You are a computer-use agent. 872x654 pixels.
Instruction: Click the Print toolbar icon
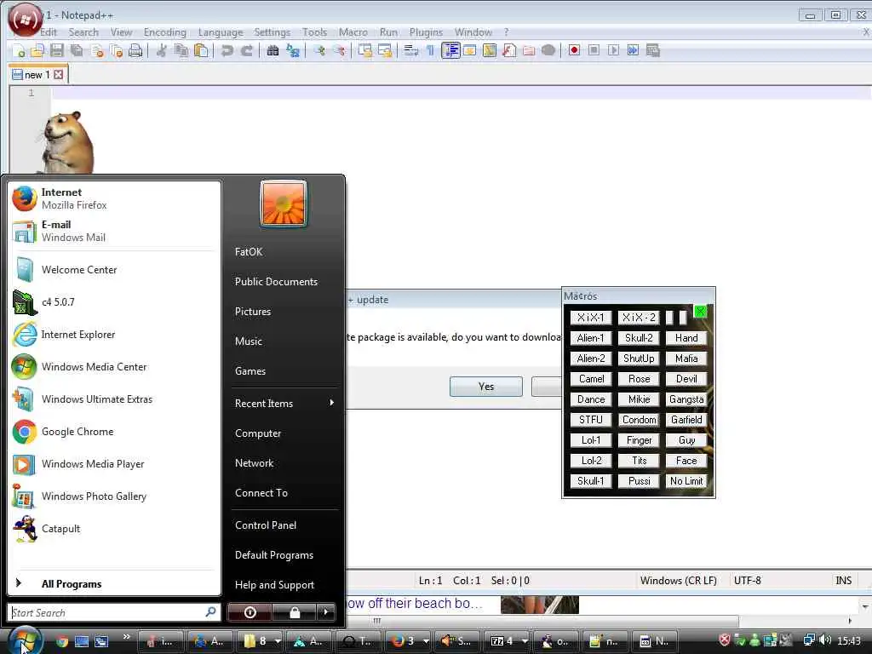point(135,51)
